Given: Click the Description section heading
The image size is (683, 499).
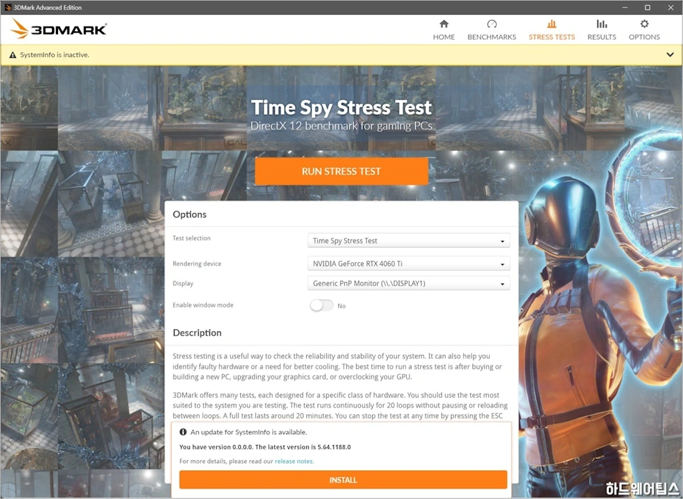Looking at the screenshot, I should (197, 333).
